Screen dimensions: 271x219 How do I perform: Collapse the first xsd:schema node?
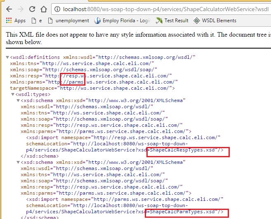point(18,100)
